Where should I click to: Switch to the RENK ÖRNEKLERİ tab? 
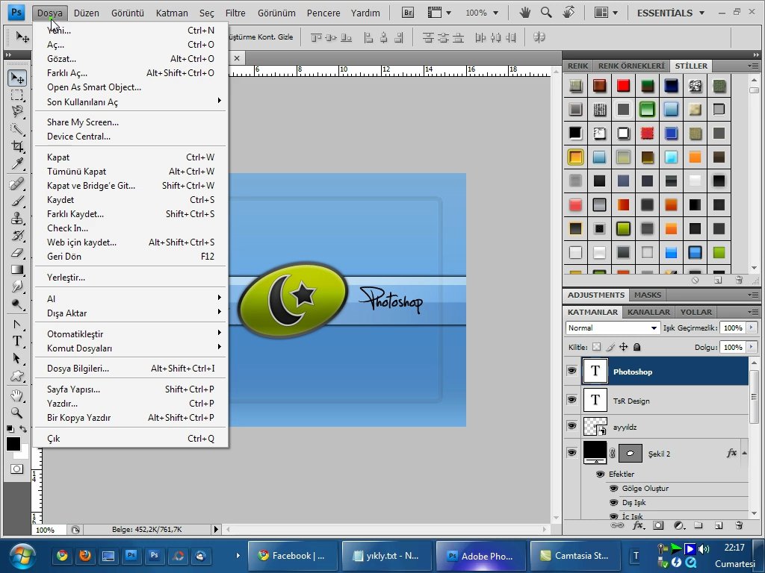(631, 66)
